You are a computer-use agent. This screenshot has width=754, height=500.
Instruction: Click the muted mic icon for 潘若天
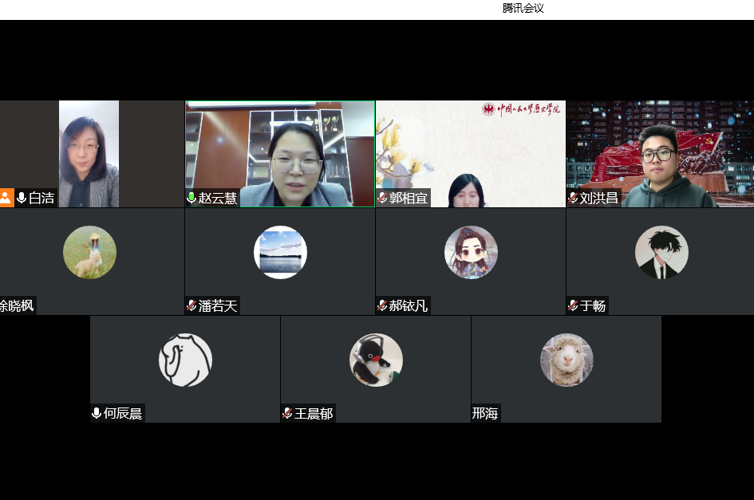tap(191, 305)
